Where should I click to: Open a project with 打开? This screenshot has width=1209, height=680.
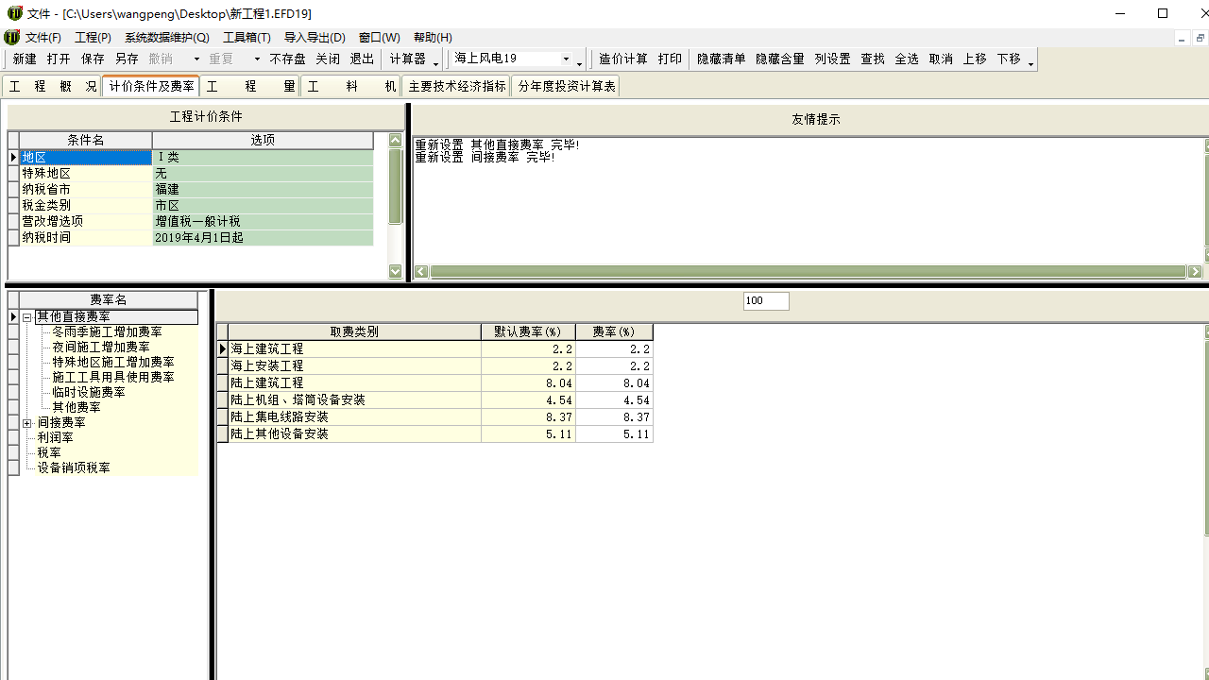coord(59,59)
